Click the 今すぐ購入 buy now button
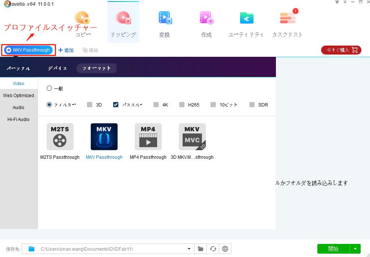 (x=341, y=50)
